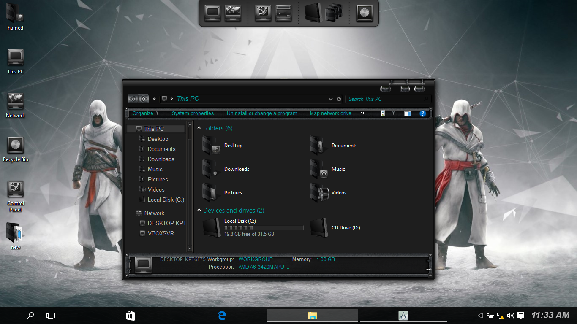The width and height of the screenshot is (577, 324).
Task: Click the world map Network icon in the top dock
Action: pyautogui.click(x=233, y=13)
